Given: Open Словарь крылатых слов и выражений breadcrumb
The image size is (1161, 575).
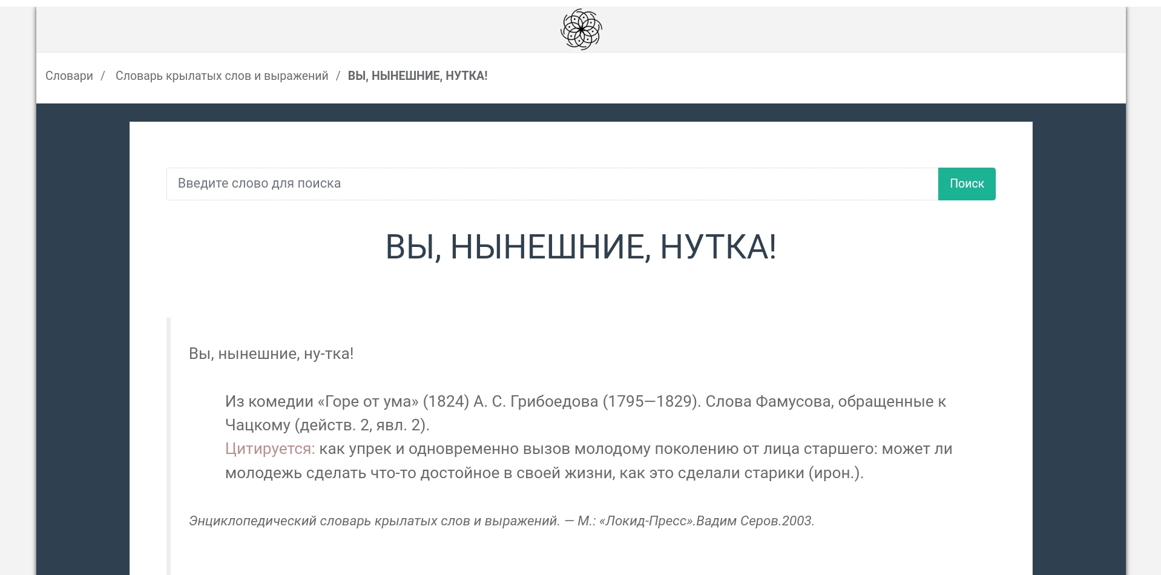Looking at the screenshot, I should 222,76.
